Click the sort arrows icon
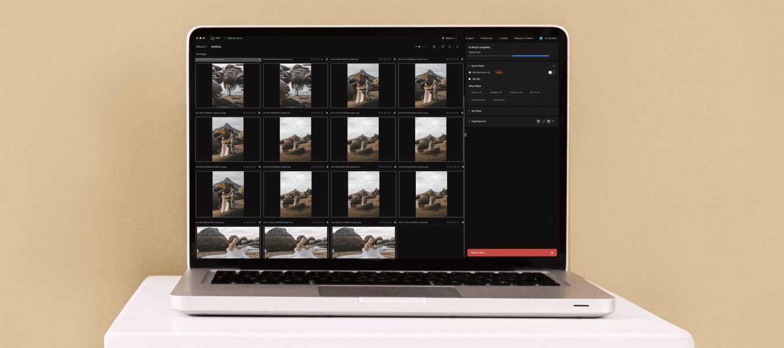 tap(450, 46)
